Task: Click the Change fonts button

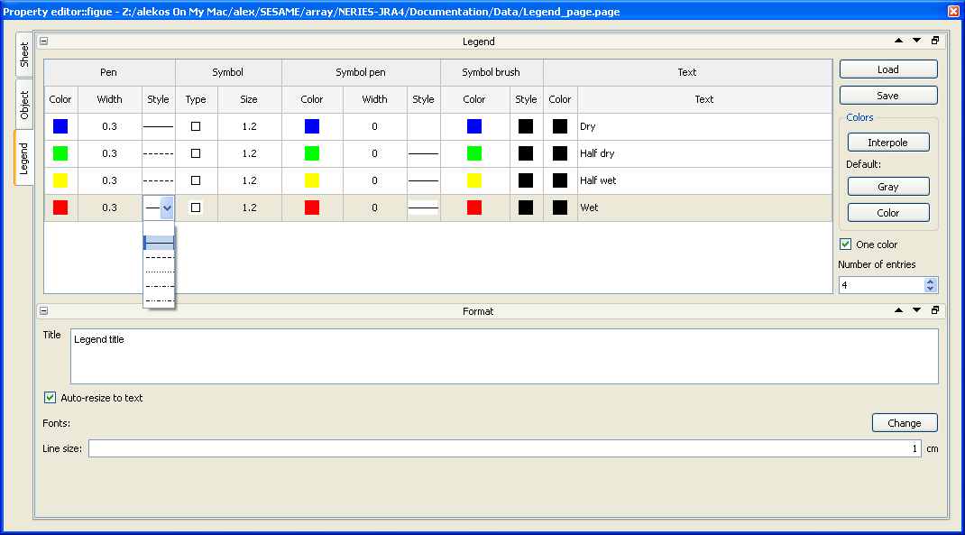Action: [905, 423]
